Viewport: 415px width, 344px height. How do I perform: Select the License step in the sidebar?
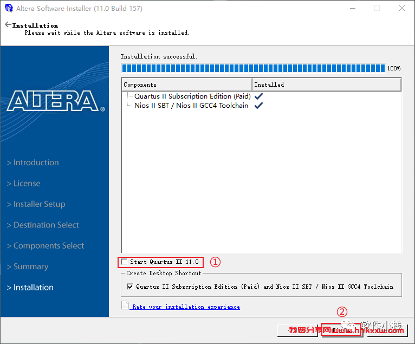tap(23, 184)
